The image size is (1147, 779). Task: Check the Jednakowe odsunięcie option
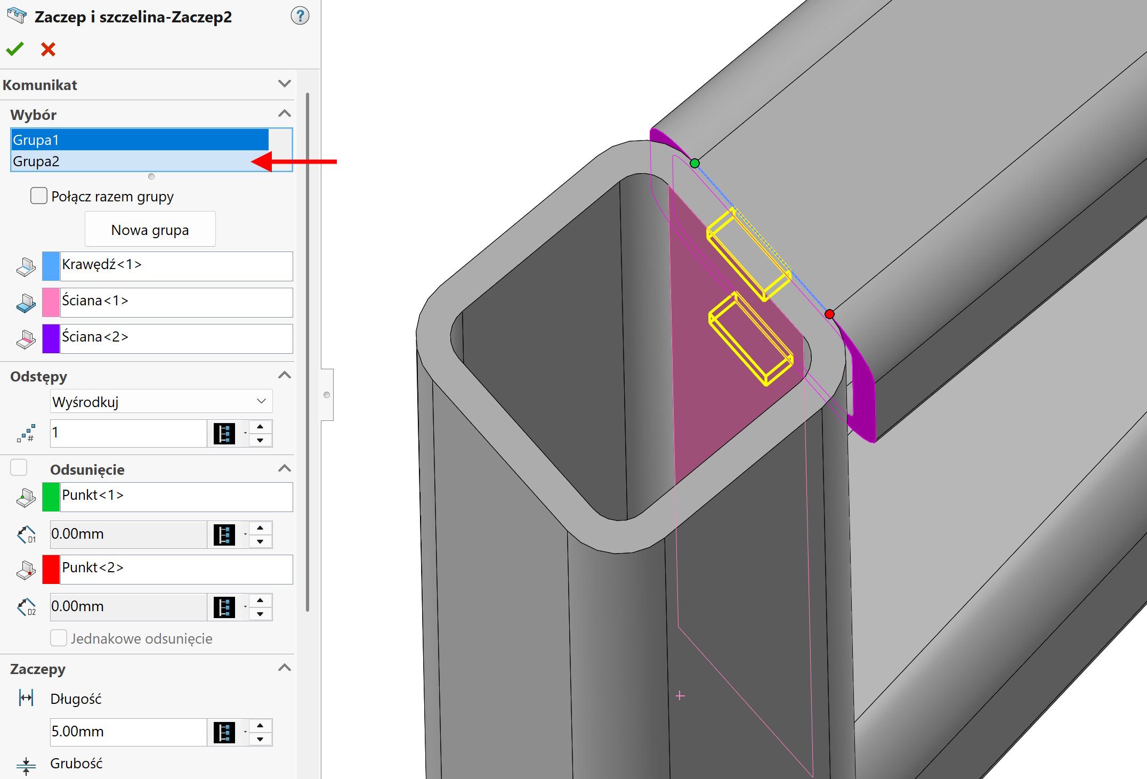click(x=59, y=638)
